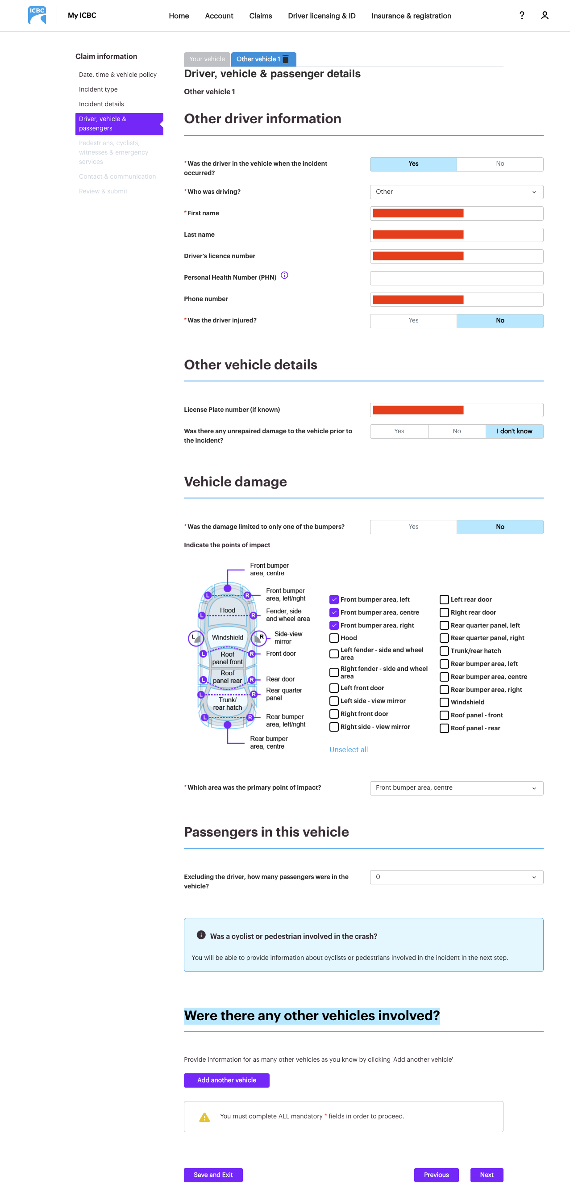Open the Claims menu item
Viewport: 570px width, 1189px height.
click(x=260, y=16)
